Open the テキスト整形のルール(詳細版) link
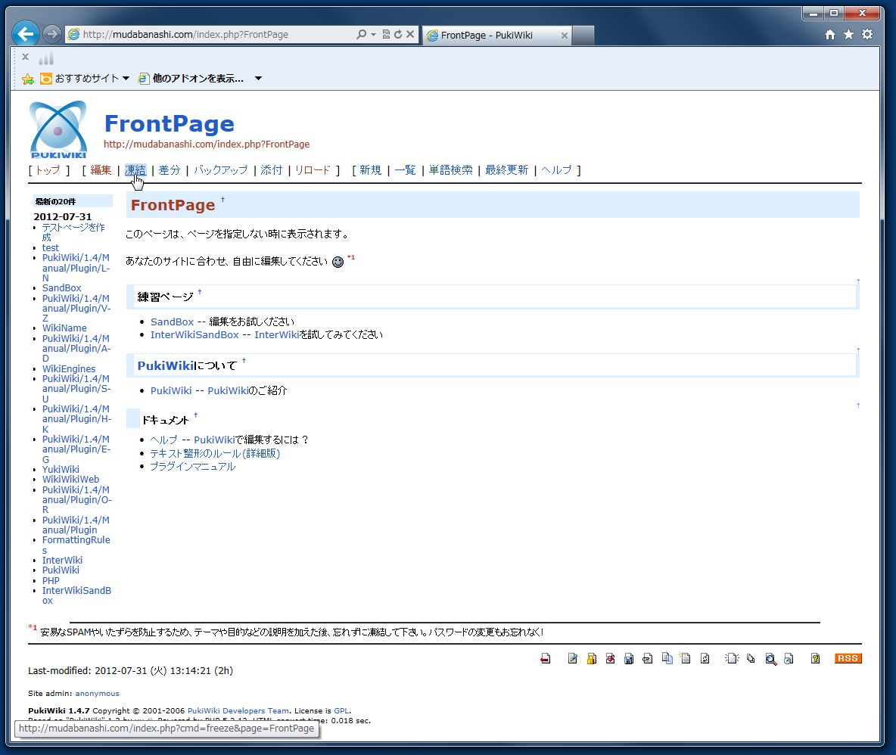The image size is (896, 755). click(215, 453)
